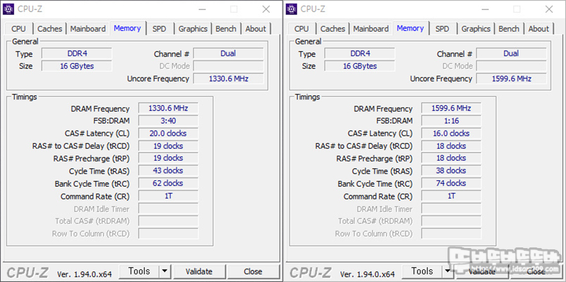Expand Tools dropdown arrow in left window
566x282 pixels.
tap(165, 271)
